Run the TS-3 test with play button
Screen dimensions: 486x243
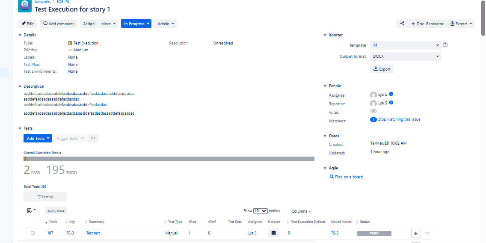point(415,233)
